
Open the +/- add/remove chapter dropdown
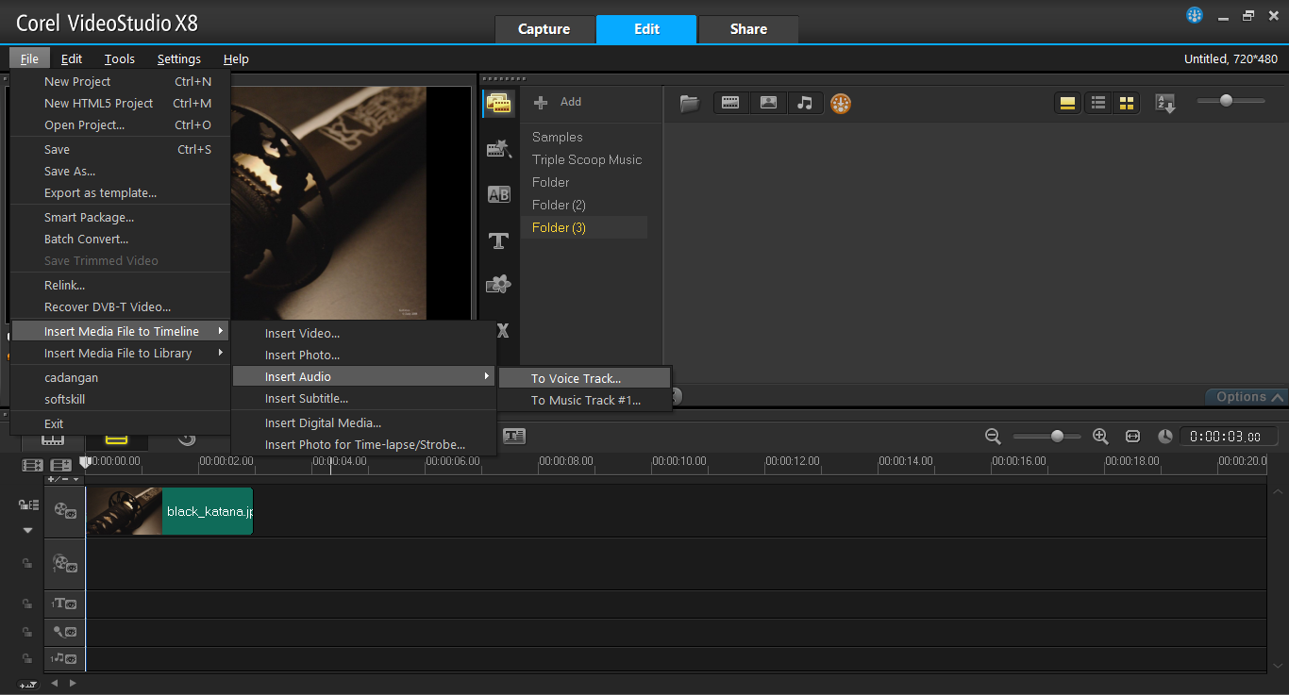click(64, 479)
